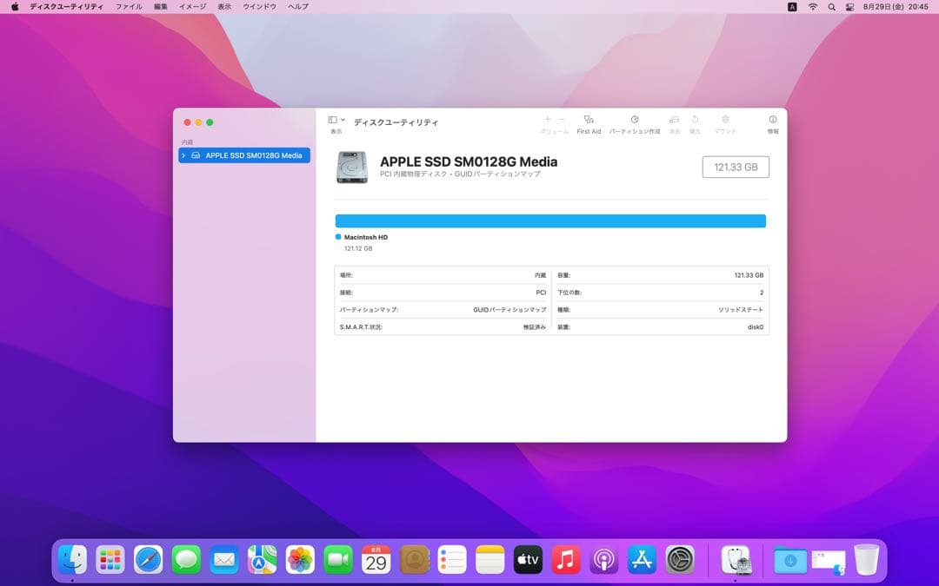Click the 121.33 GB capacity button
Image resolution: width=939 pixels, height=586 pixels.
pyautogui.click(x=736, y=167)
